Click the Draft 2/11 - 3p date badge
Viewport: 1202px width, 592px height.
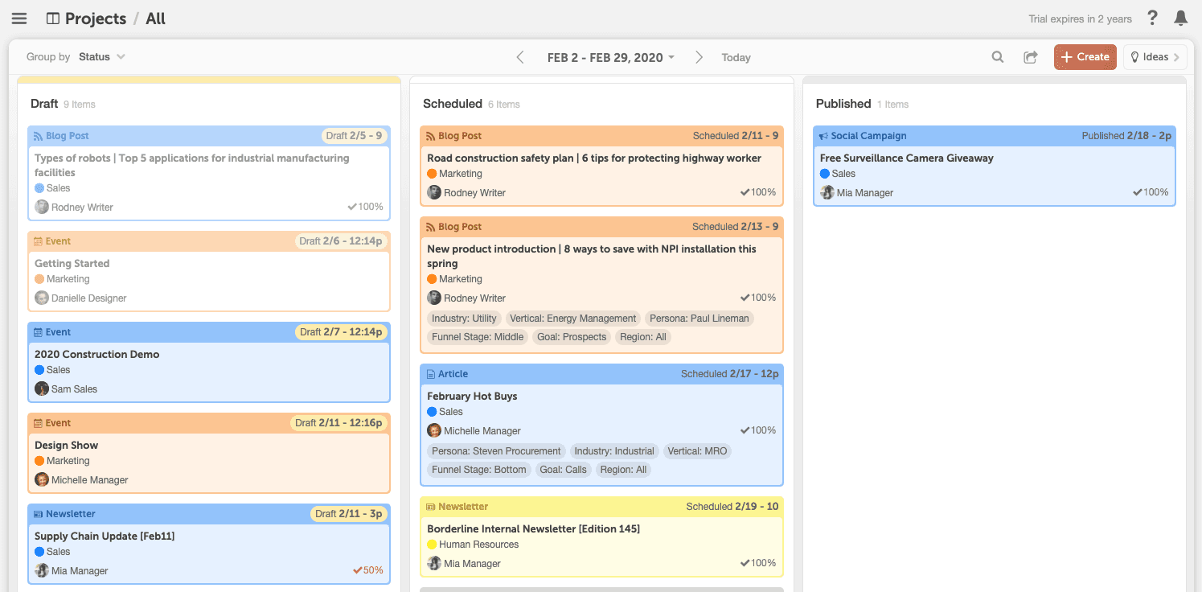pos(349,514)
